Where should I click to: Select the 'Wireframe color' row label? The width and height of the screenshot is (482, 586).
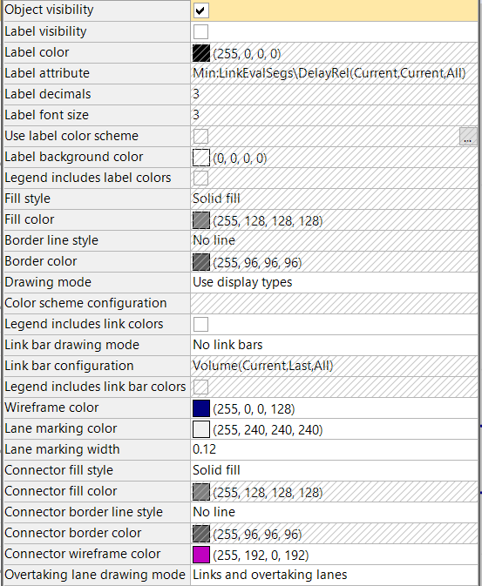coord(51,408)
